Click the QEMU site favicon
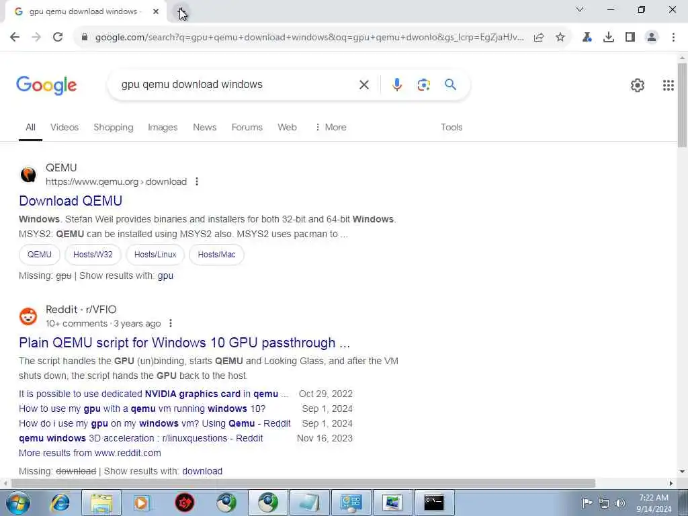This screenshot has width=688, height=516. [28, 175]
